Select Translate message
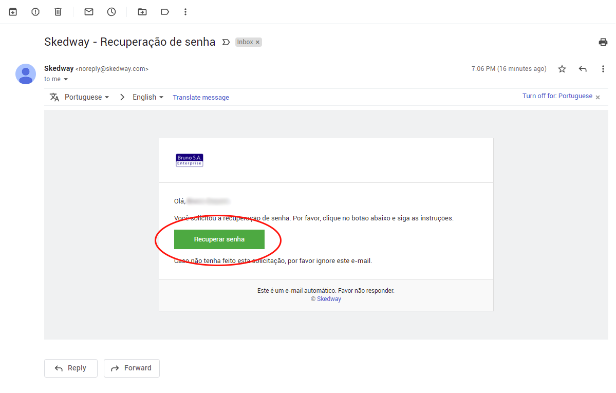 tap(200, 97)
